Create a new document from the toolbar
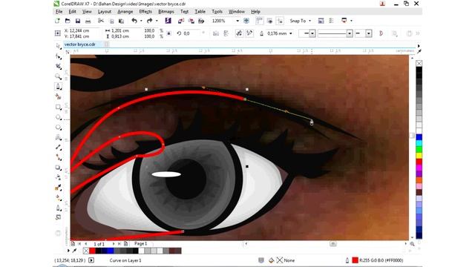 point(57,21)
